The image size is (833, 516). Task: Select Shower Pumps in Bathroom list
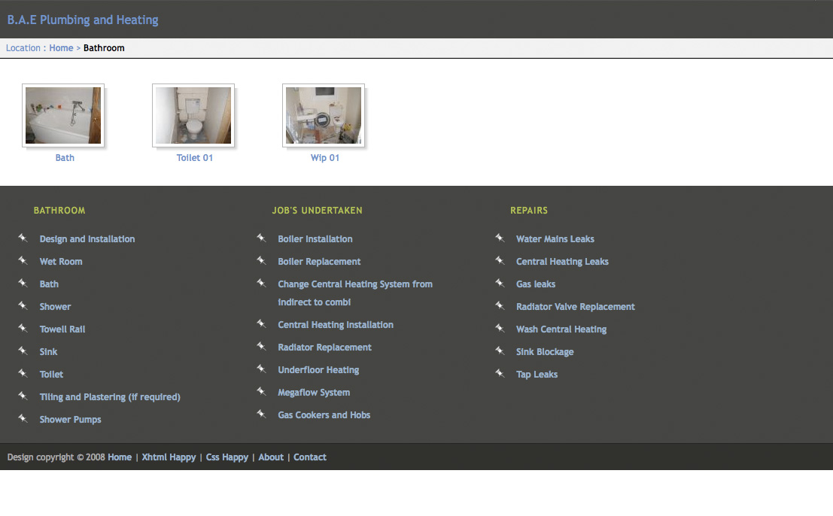(x=70, y=420)
